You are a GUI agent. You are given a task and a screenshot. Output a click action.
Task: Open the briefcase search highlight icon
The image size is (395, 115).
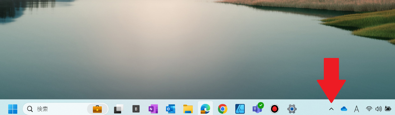click(97, 109)
